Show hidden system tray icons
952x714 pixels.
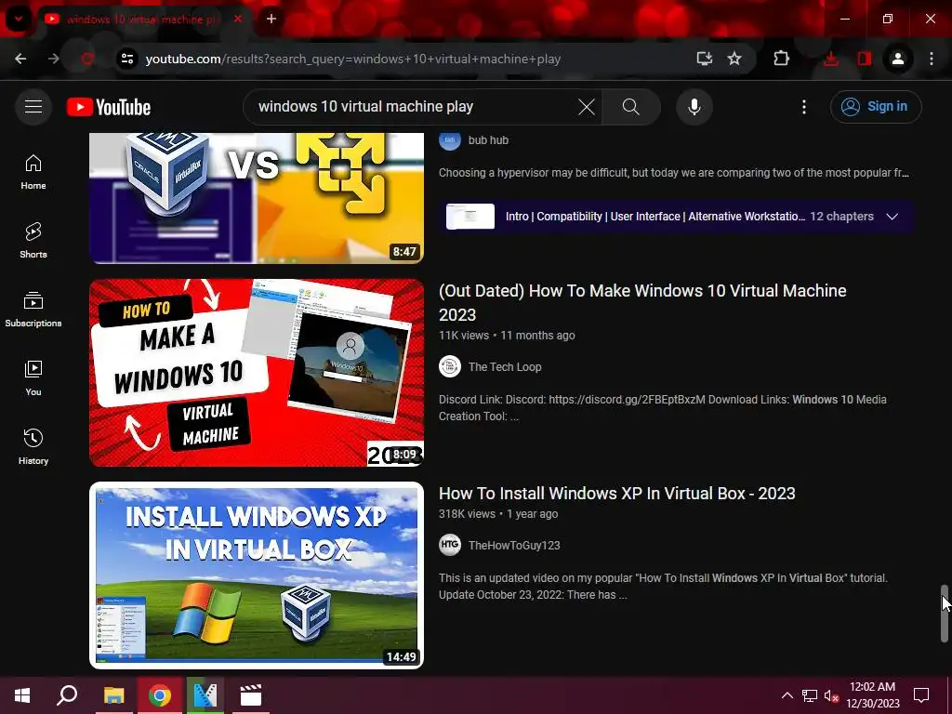[x=787, y=695]
